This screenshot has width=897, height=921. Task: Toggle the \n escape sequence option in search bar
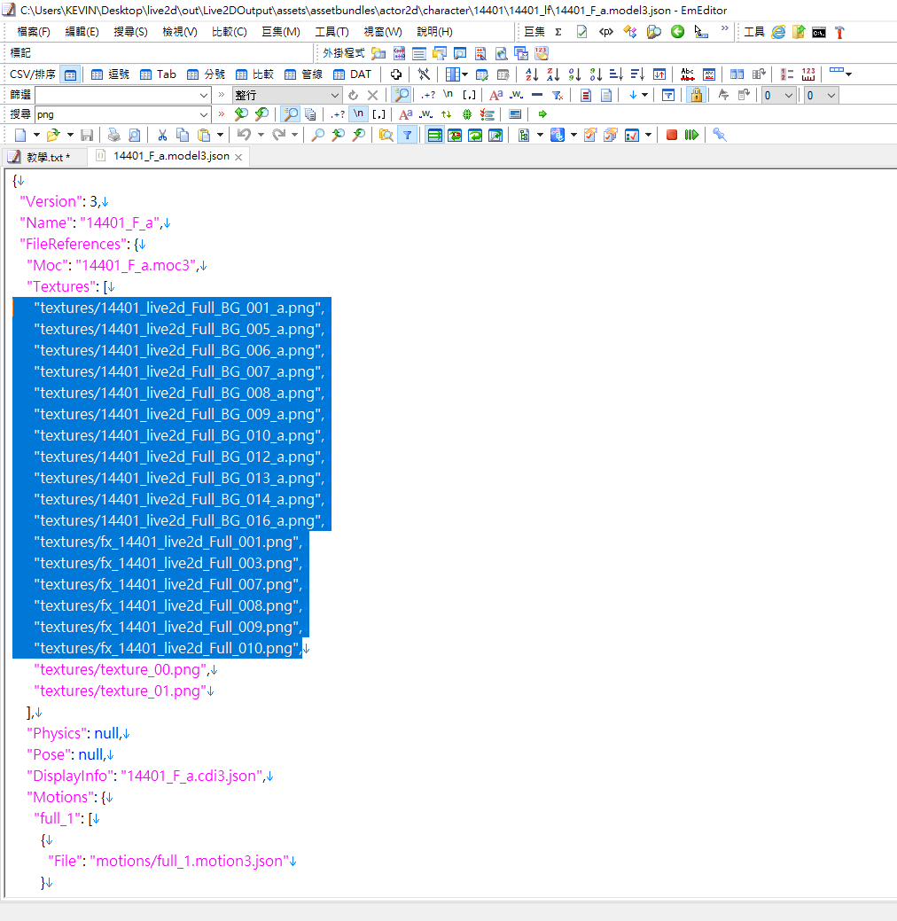[359, 114]
